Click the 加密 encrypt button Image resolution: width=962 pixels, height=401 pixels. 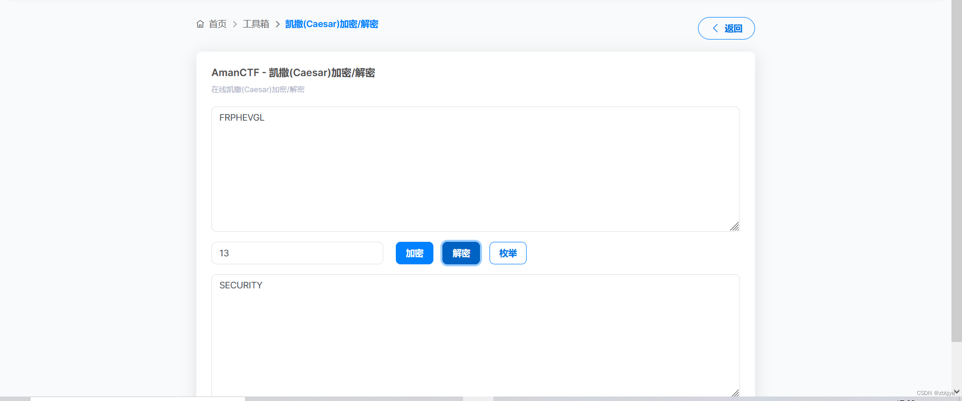coord(414,253)
